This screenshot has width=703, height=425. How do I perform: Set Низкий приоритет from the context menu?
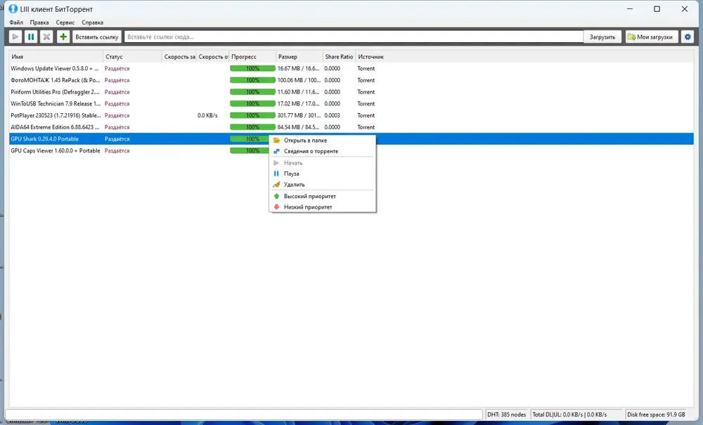(x=323, y=207)
